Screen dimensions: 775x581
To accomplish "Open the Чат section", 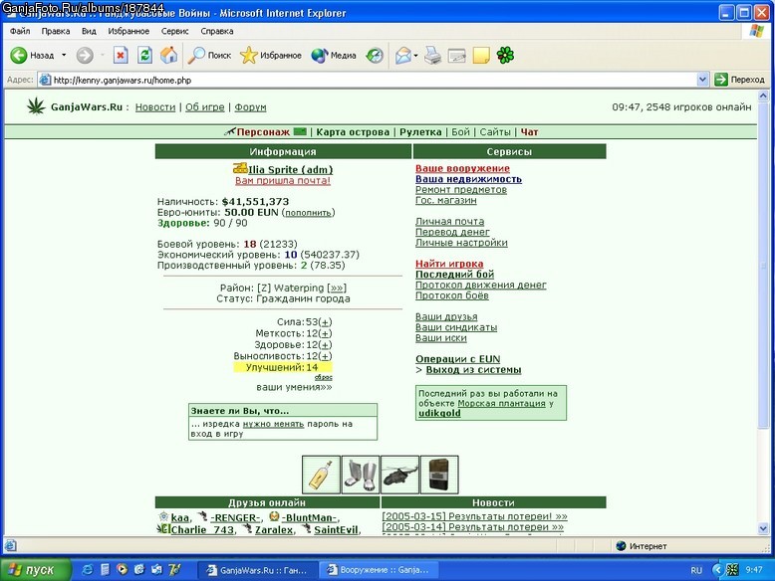I will click(x=529, y=131).
